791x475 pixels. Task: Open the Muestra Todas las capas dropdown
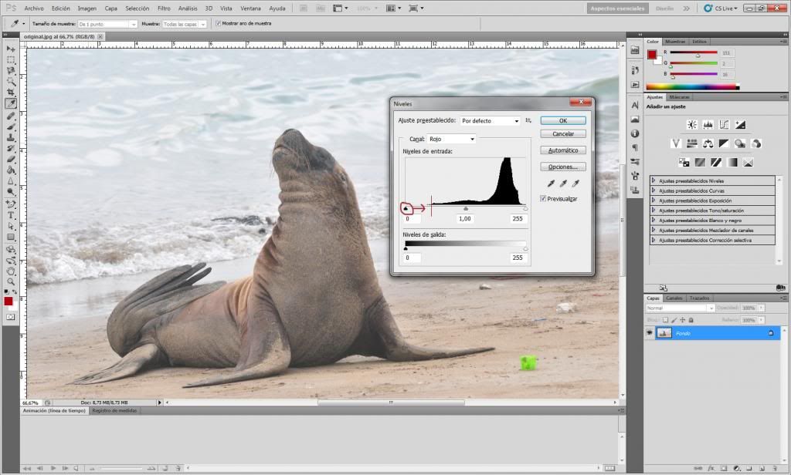(185, 24)
